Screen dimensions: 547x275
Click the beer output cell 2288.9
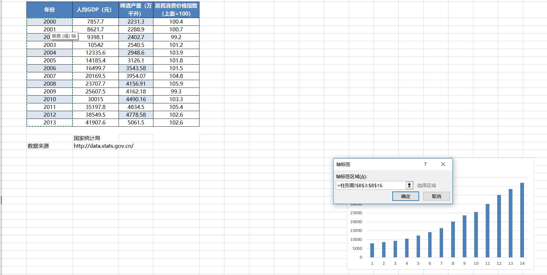coord(136,29)
